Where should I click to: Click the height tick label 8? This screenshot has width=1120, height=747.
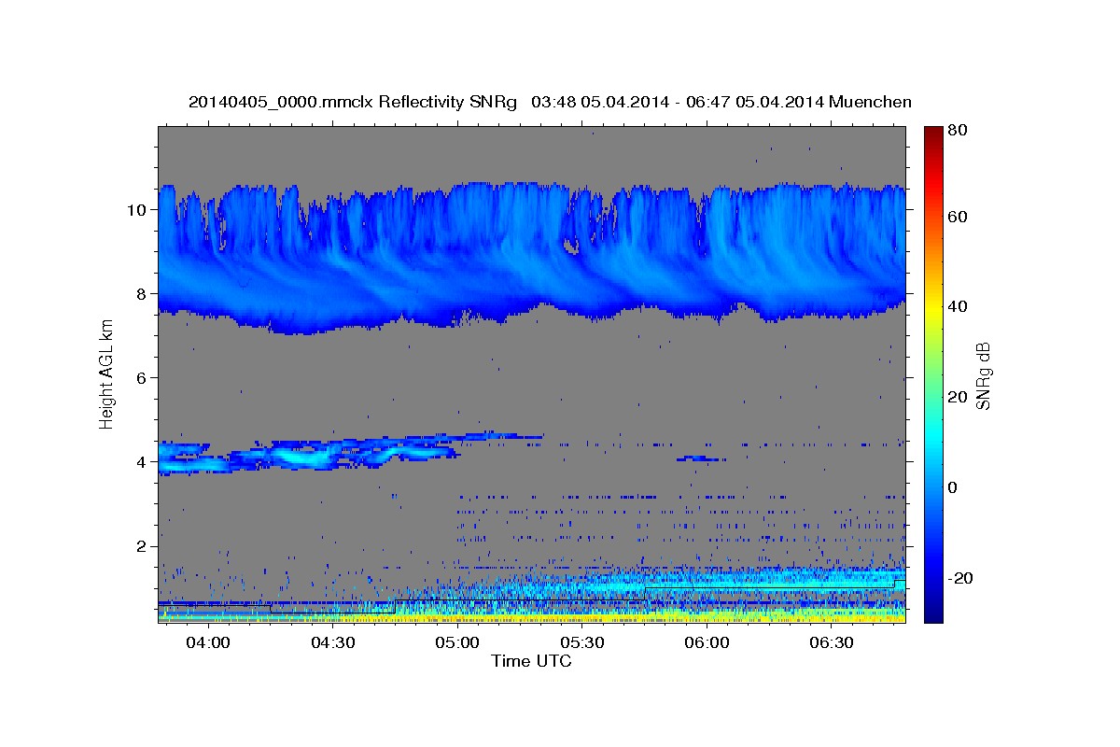pyautogui.click(x=141, y=293)
